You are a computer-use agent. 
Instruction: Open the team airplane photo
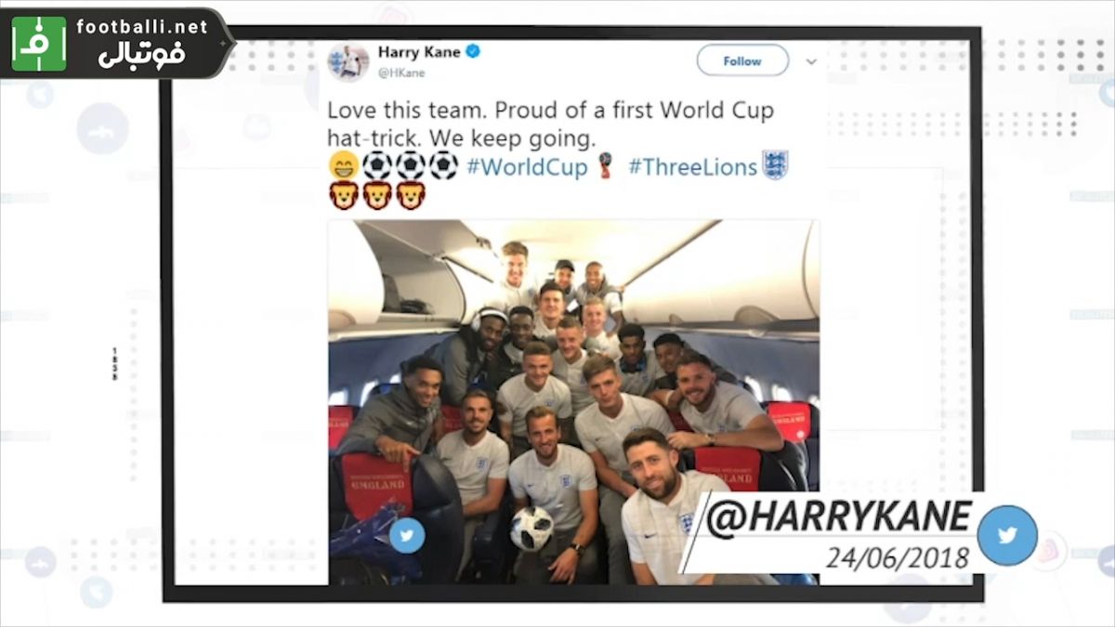(x=573, y=402)
